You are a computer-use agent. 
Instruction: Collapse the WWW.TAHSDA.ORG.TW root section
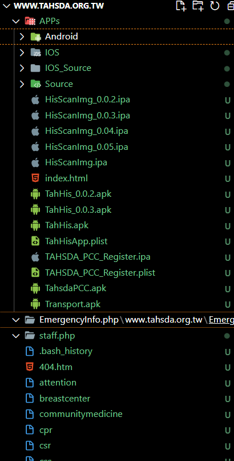[7, 6]
